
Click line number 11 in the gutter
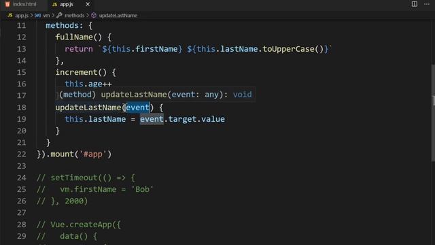tap(21, 26)
